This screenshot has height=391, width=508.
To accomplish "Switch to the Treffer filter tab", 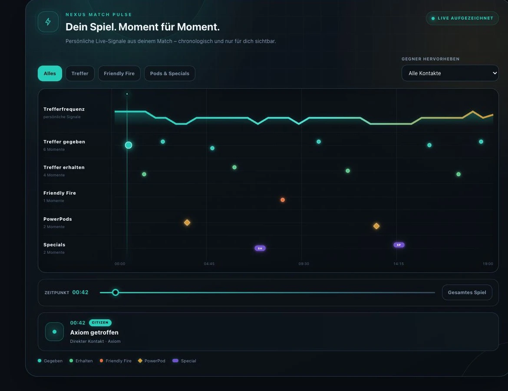I will coord(80,73).
